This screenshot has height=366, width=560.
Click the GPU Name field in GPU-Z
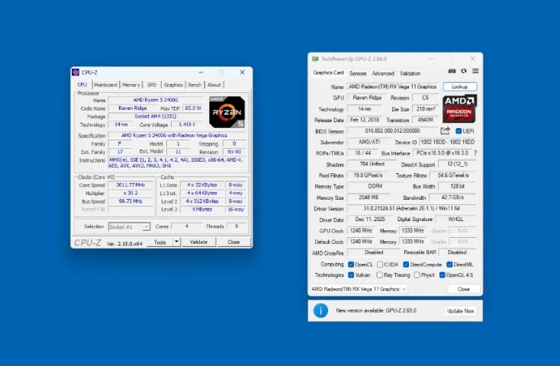(392, 86)
